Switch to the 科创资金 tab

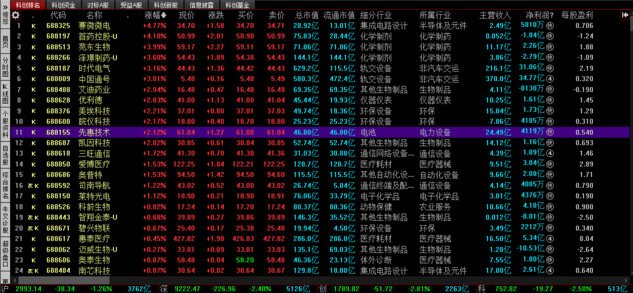tap(63, 5)
